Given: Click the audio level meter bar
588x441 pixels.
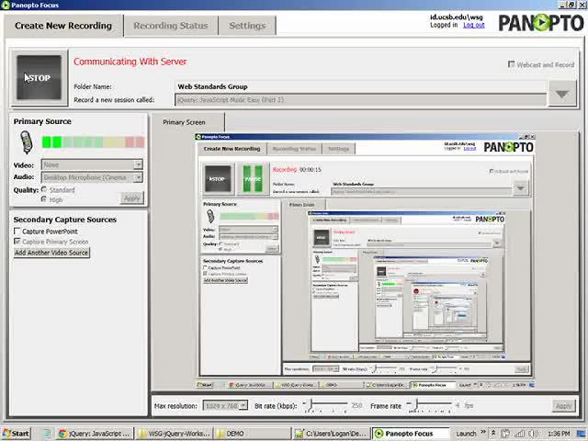Looking at the screenshot, I should click(93, 142).
